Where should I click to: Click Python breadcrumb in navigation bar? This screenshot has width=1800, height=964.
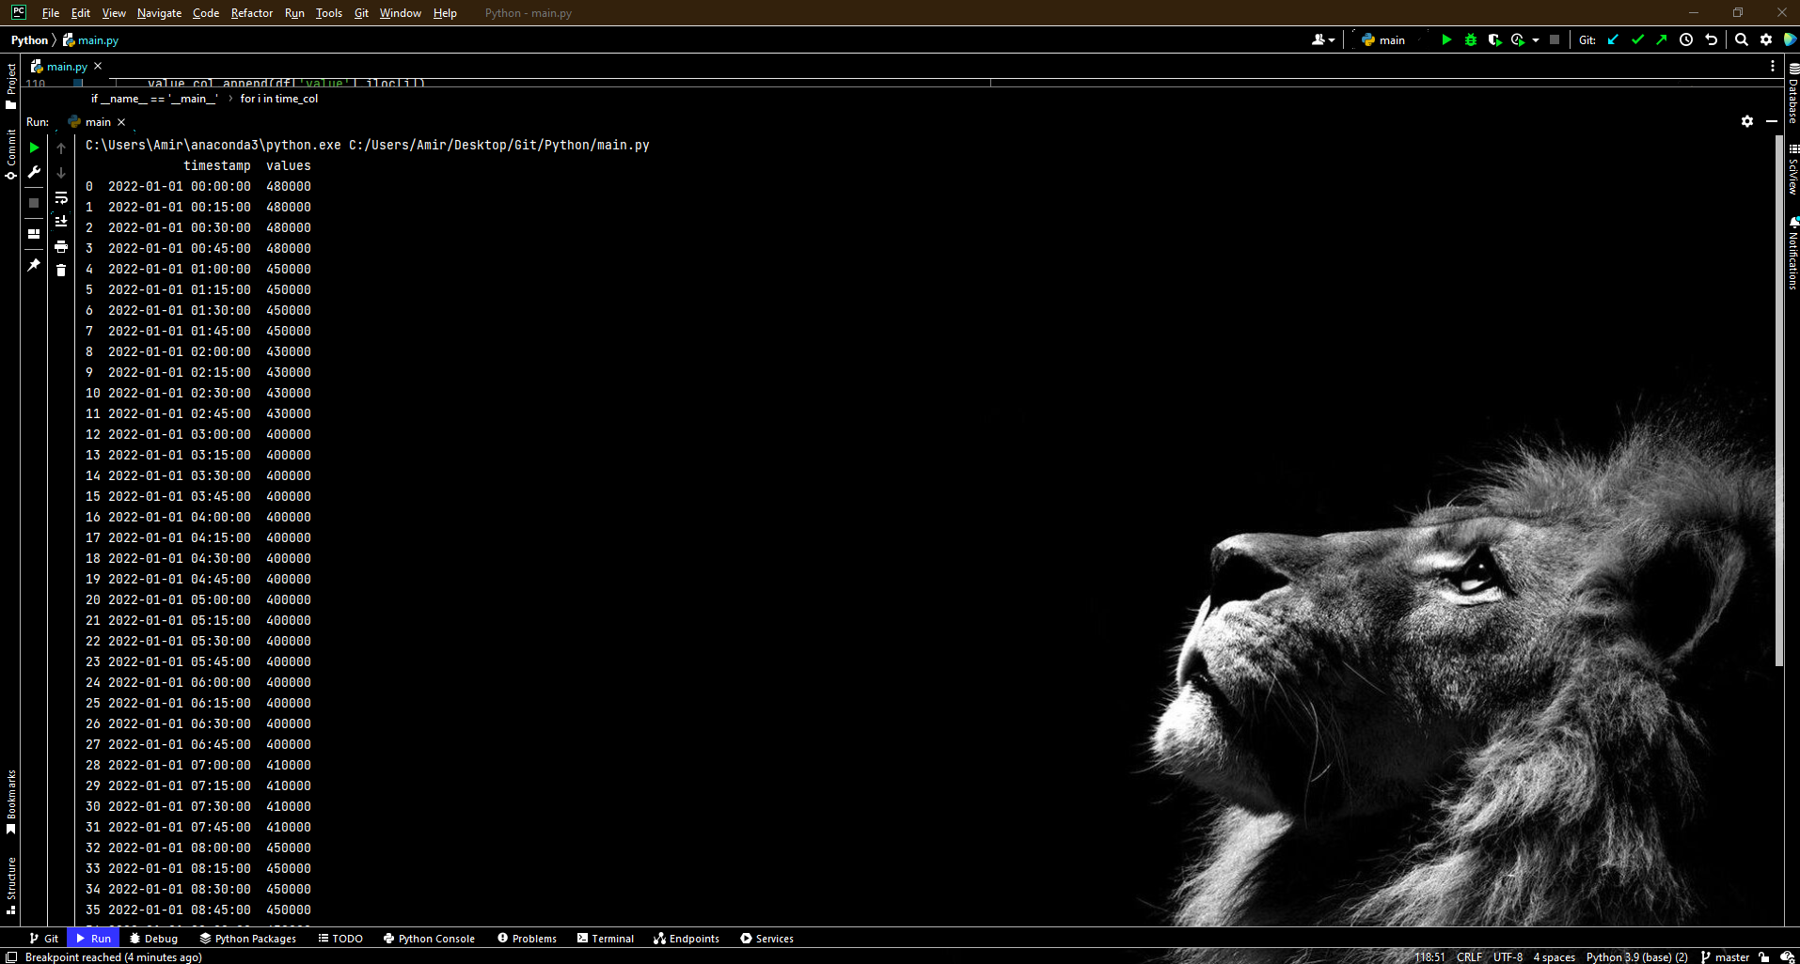click(29, 39)
